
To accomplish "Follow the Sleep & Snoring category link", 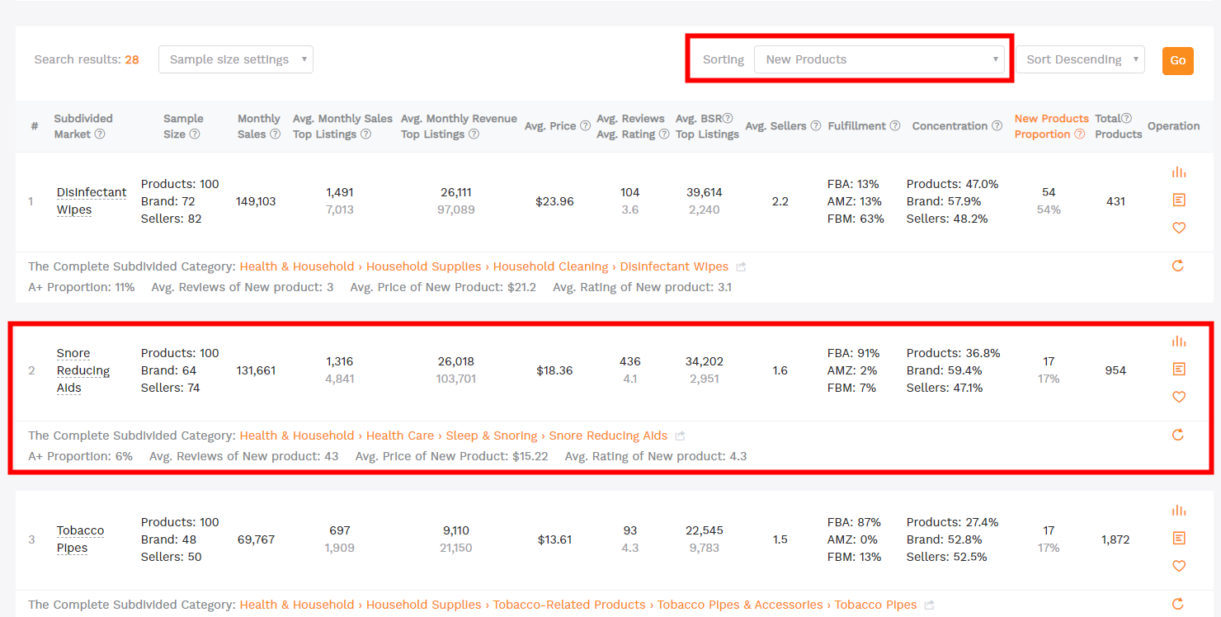I will 491,436.
